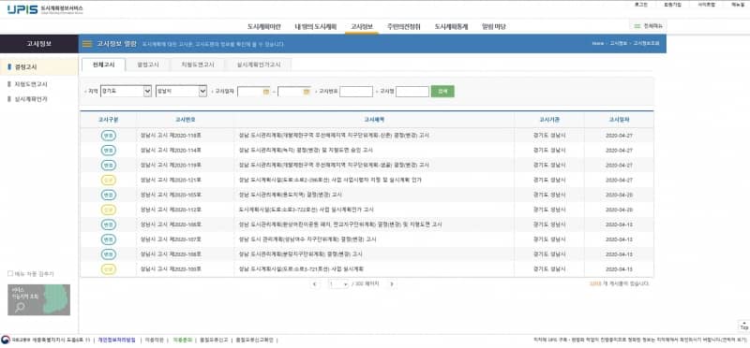This screenshot has width=750, height=348.
Task: Open the page number dropdown in pagination
Action: [x=338, y=284]
